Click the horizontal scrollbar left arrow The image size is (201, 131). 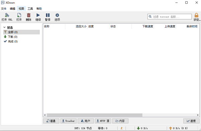coord(45,115)
